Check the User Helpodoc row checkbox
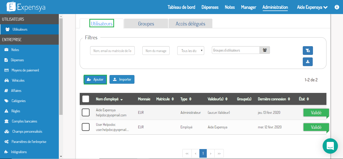 click(x=86, y=127)
